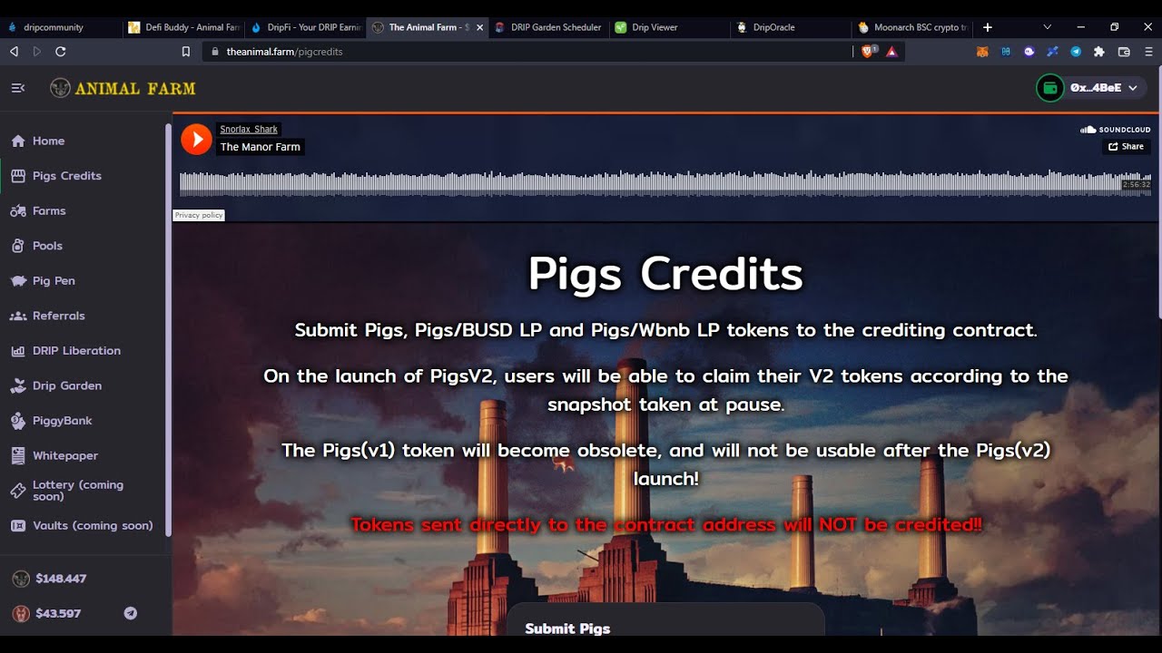
Task: Open the Telegram extension icon
Action: pyautogui.click(x=1076, y=52)
